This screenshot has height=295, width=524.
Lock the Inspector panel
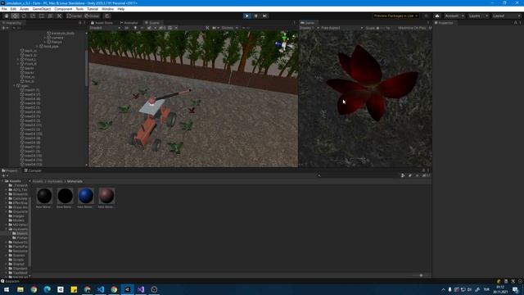(515, 23)
